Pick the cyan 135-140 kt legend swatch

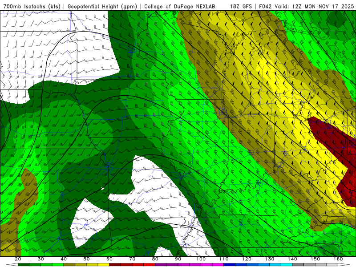pyautogui.click(x=287, y=265)
